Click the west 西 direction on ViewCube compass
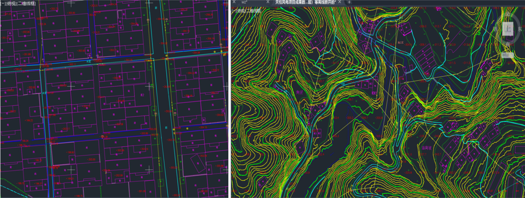The height and width of the screenshot is (198, 525). pyautogui.click(x=495, y=29)
